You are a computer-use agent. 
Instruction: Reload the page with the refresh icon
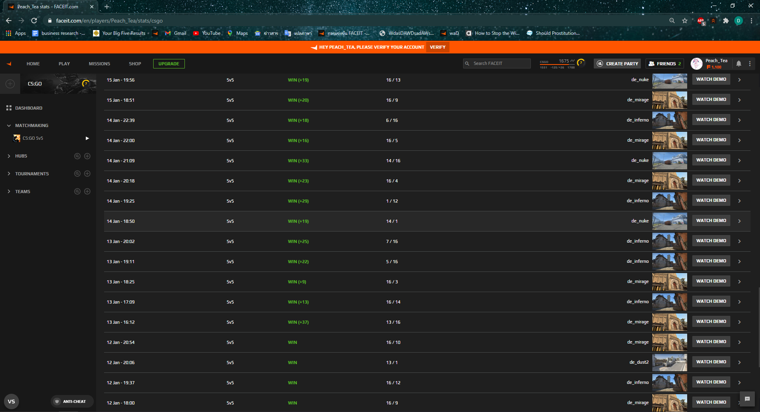(34, 21)
